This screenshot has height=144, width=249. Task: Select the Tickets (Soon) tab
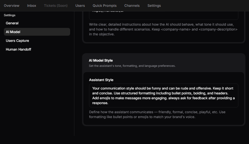56,6
